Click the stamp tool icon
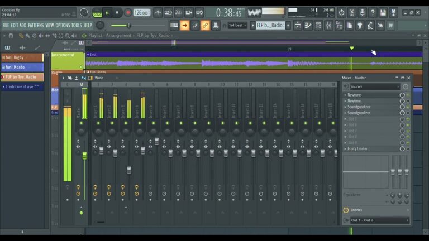This screenshot has height=241, width=429. point(216,26)
